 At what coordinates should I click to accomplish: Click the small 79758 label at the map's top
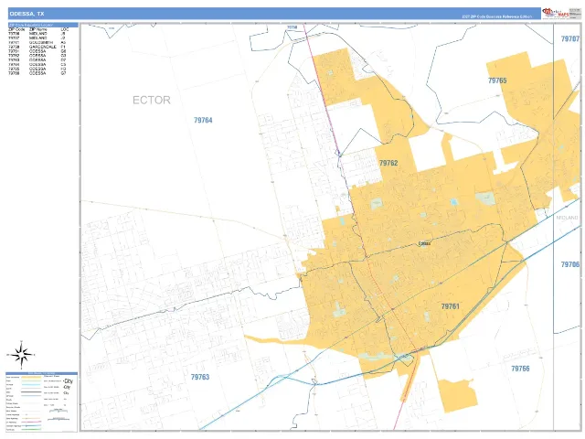point(292,27)
